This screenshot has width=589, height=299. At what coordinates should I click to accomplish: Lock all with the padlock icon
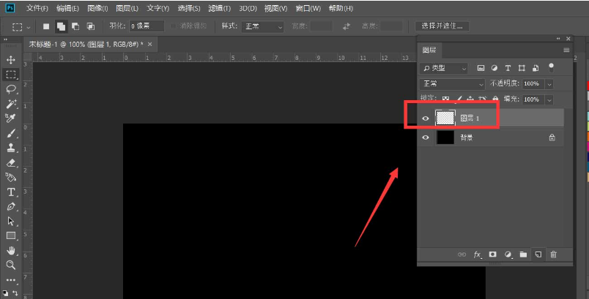click(x=495, y=99)
